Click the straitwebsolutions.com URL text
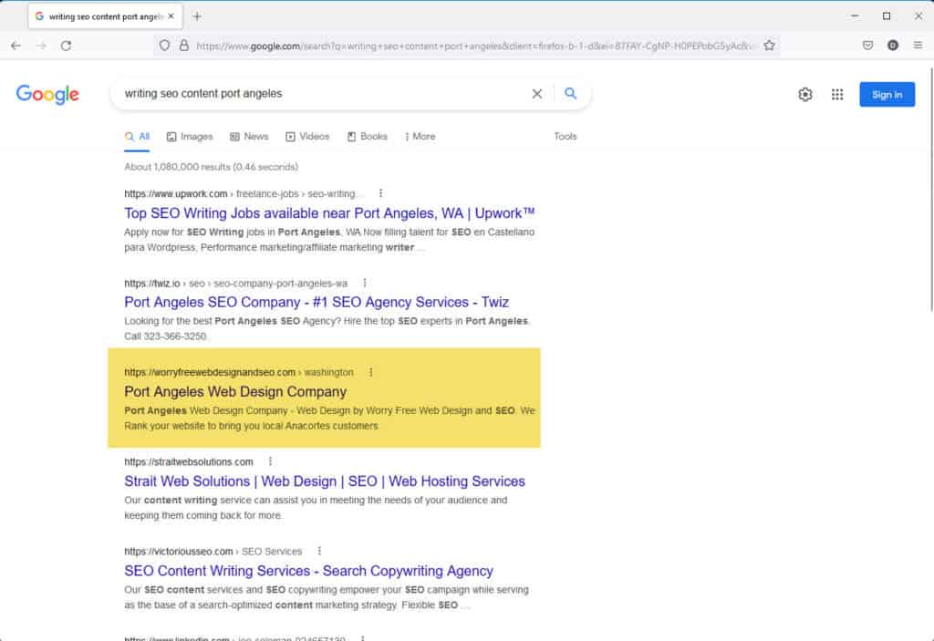This screenshot has height=641, width=934. 189,461
